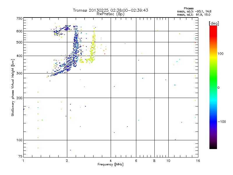Click the x-axis label '1'
This screenshot has width=233, height=175.
23,161
